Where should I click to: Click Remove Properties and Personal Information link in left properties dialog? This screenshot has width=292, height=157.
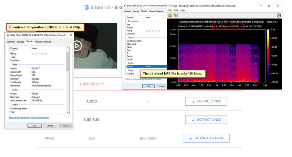[x=29, y=117]
